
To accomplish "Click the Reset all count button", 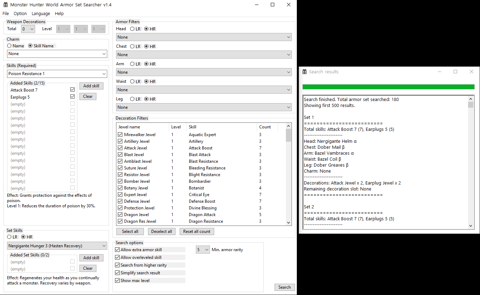I will tap(197, 232).
